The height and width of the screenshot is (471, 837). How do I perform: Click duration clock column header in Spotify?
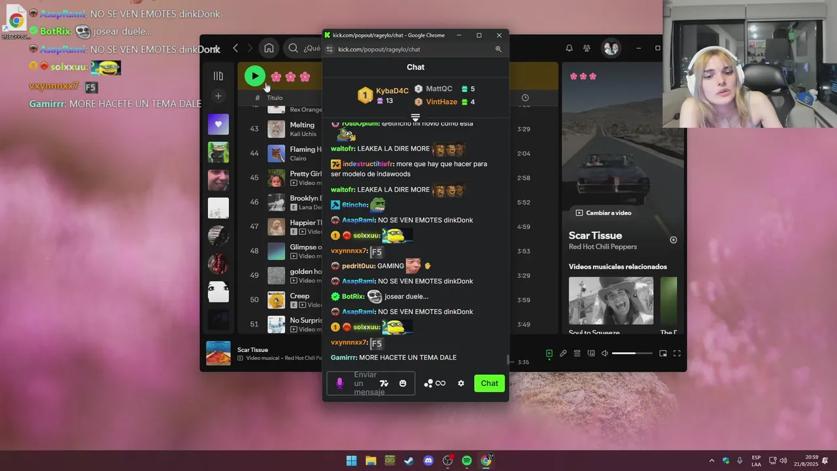tap(525, 98)
